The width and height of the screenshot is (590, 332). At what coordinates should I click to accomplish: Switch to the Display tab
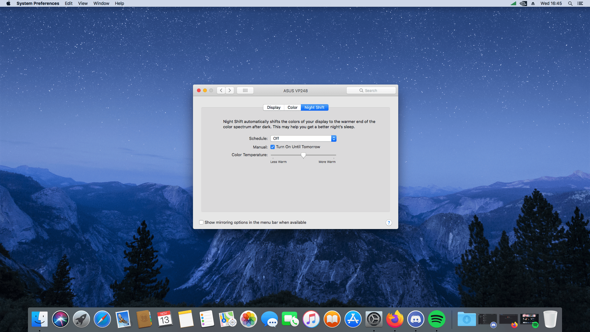click(x=273, y=107)
